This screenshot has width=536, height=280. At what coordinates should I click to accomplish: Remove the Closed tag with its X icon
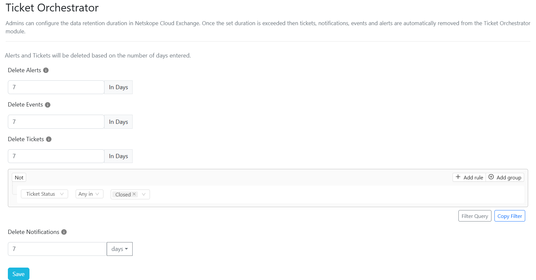134,194
